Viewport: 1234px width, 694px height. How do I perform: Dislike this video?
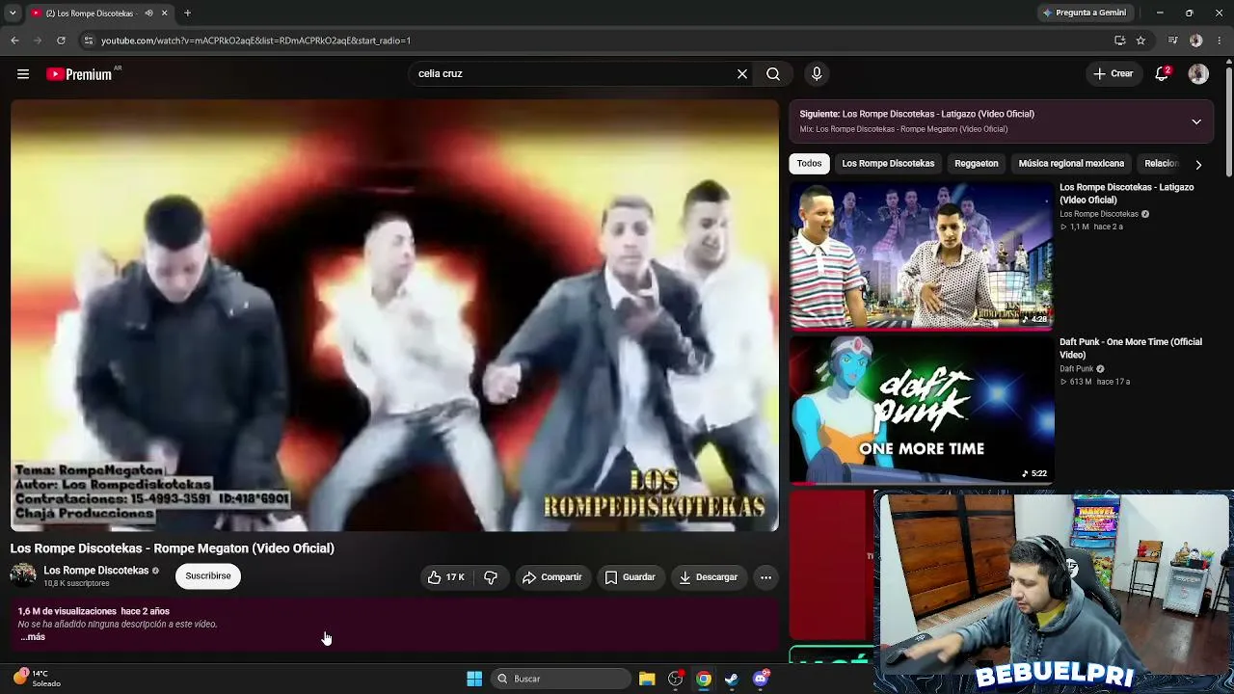point(491,577)
